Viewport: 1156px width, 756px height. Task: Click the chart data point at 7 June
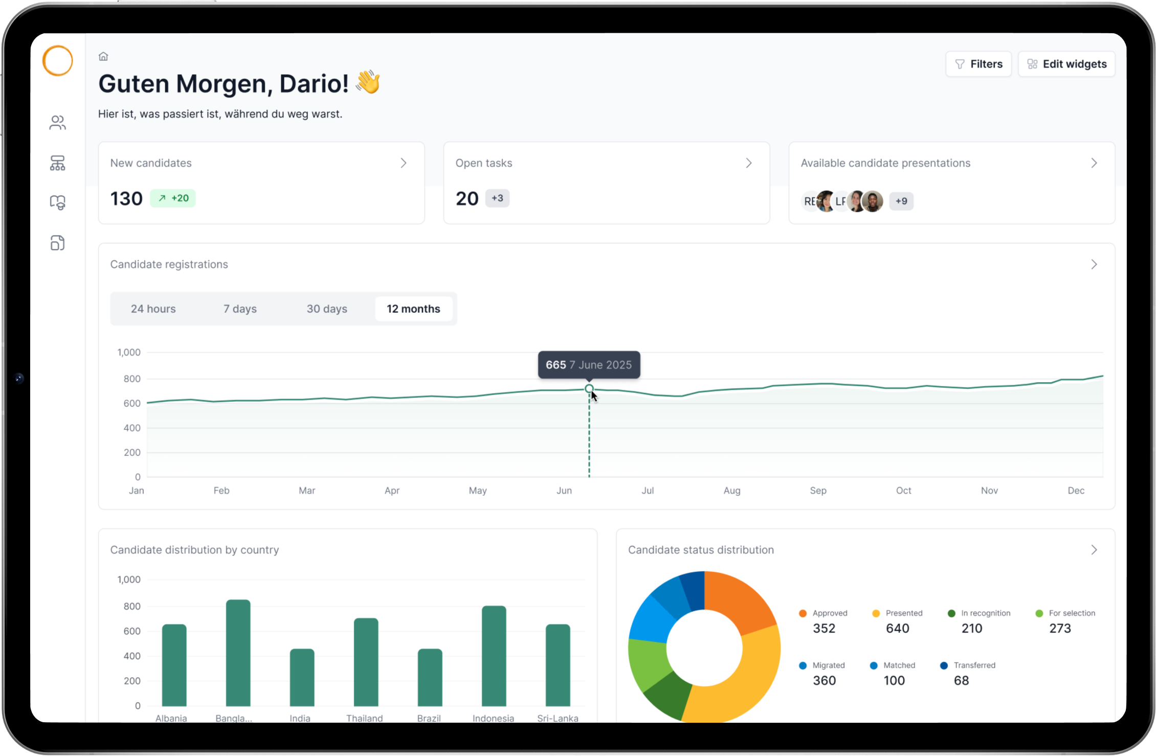tap(589, 389)
